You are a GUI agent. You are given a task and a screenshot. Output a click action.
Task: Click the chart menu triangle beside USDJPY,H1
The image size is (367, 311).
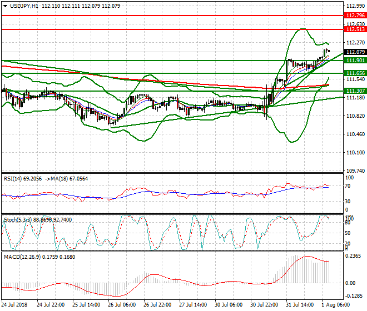(4, 6)
